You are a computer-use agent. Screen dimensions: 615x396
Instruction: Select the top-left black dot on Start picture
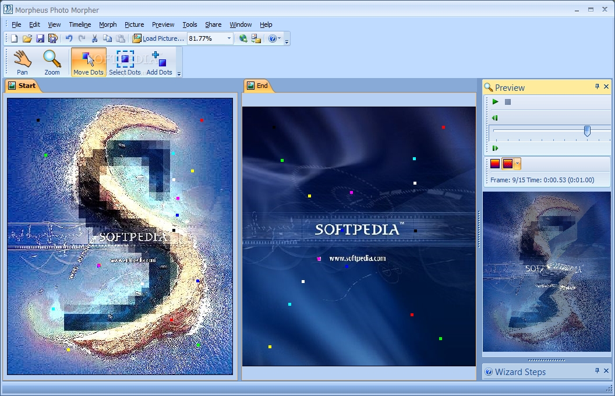pos(38,120)
